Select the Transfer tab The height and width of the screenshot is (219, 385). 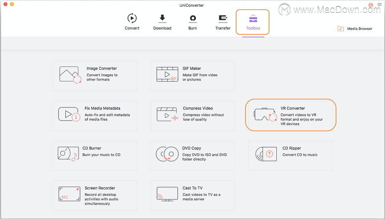[x=223, y=22]
